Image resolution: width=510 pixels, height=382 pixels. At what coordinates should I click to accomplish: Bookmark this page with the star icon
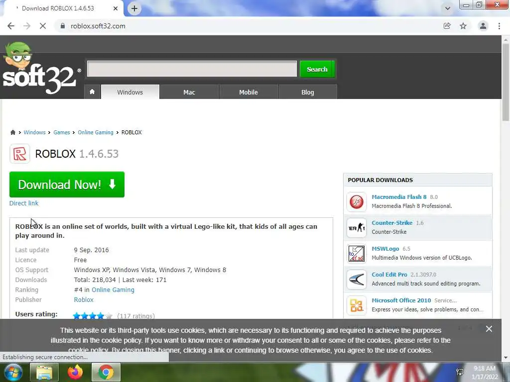tap(463, 26)
